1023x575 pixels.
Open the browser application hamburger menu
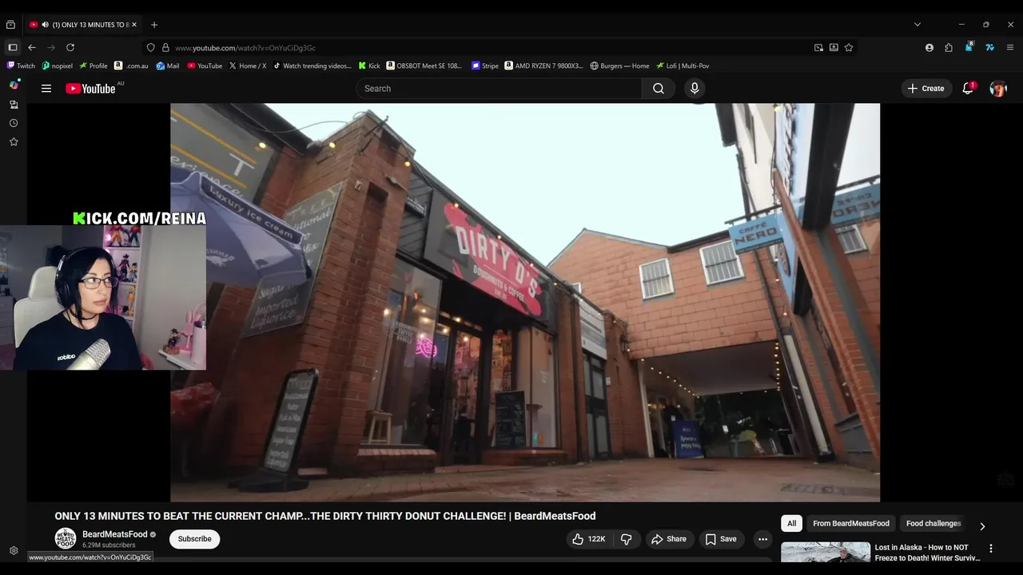pyautogui.click(x=1011, y=48)
